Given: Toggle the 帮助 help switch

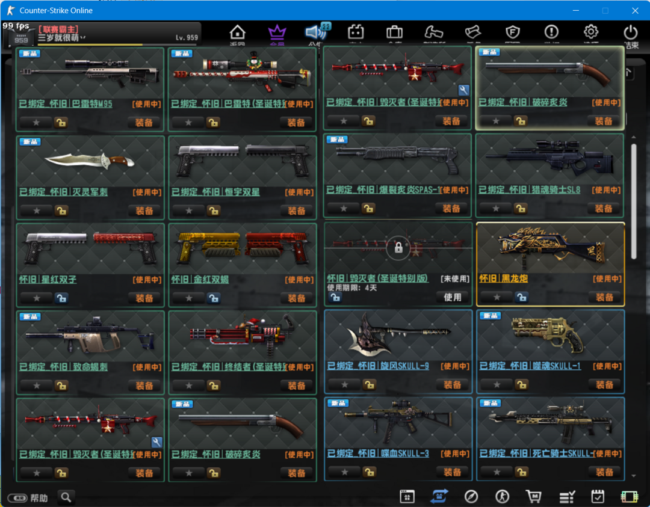Looking at the screenshot, I should click(17, 497).
